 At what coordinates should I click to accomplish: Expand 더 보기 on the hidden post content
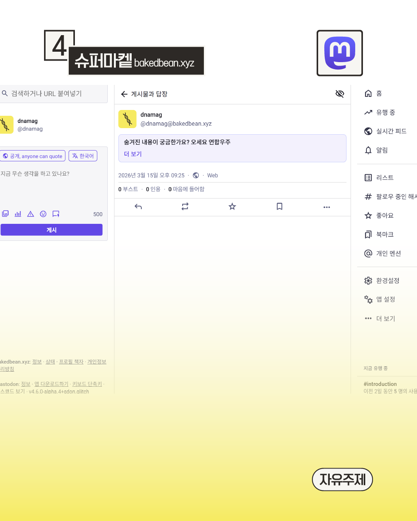point(132,154)
